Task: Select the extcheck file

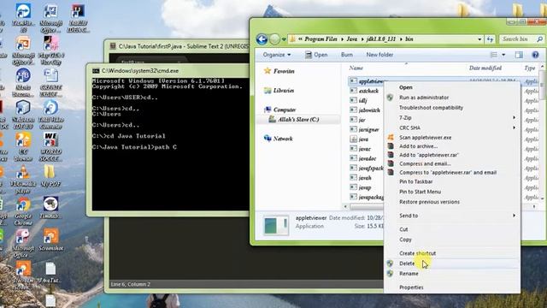Action: [365, 91]
